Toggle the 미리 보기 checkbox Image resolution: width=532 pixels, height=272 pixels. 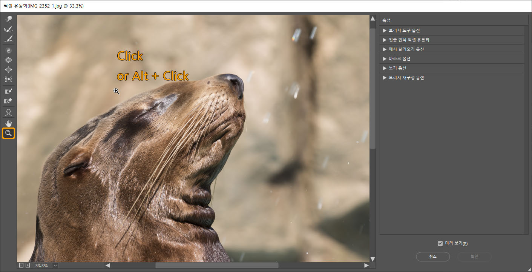pos(440,243)
